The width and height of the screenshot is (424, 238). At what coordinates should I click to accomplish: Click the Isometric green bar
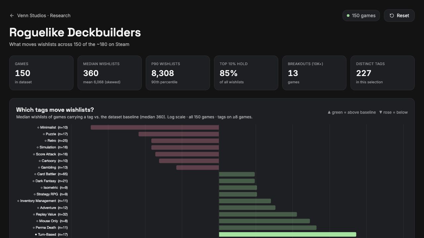coord(238,187)
